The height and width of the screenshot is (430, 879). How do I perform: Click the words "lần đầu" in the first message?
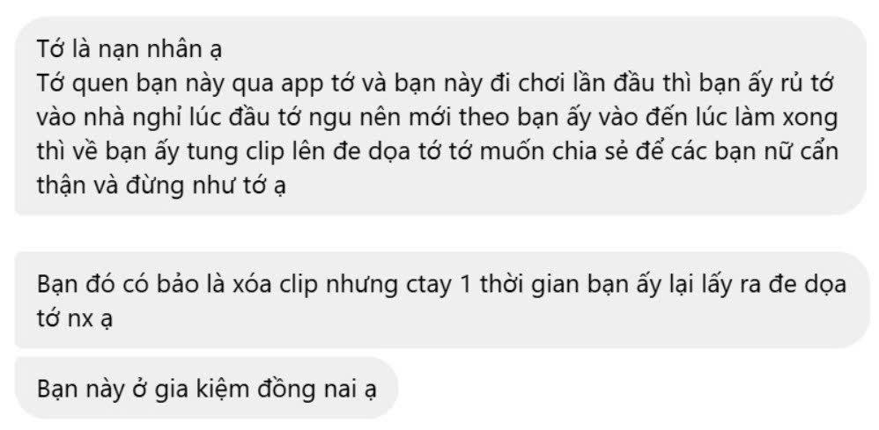coord(595,84)
